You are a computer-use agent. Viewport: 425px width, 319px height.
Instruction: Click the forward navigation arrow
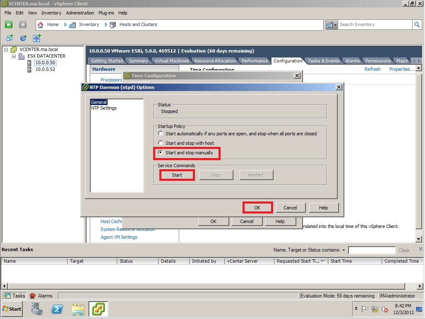pos(23,25)
